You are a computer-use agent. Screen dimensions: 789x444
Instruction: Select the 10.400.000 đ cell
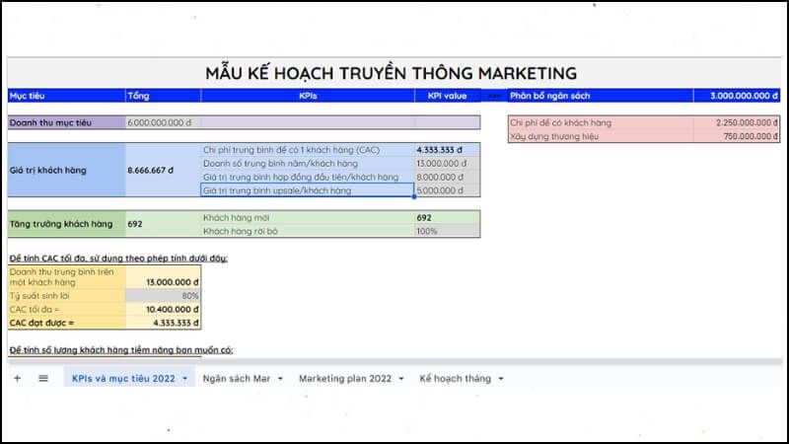pos(163,309)
